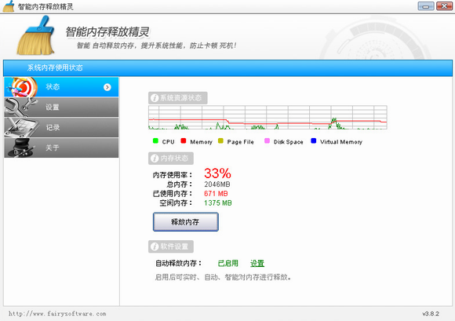Click the info icon on 系统资源状态 label
Viewport: 455px width, 321px height.
click(155, 98)
